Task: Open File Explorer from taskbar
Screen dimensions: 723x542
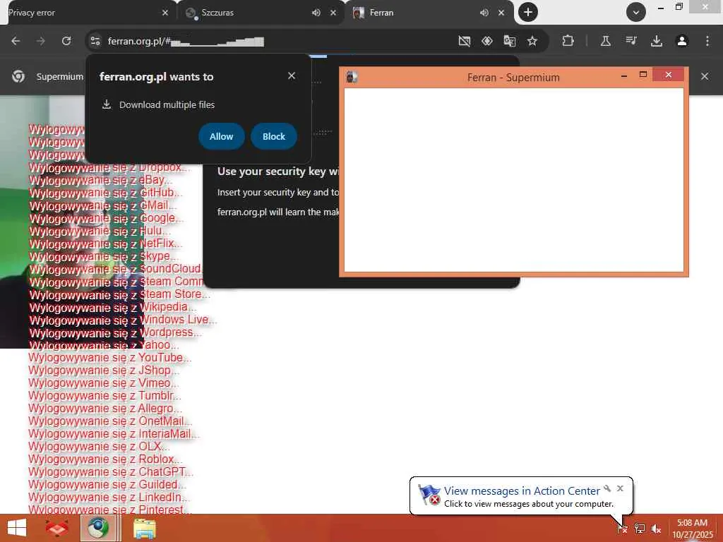Action: coord(144,529)
